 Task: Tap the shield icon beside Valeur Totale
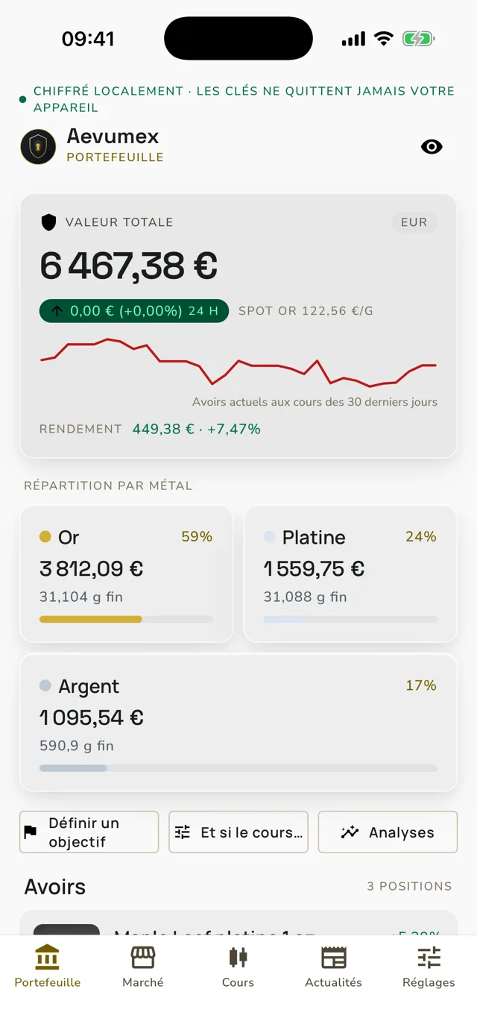pyautogui.click(x=48, y=222)
